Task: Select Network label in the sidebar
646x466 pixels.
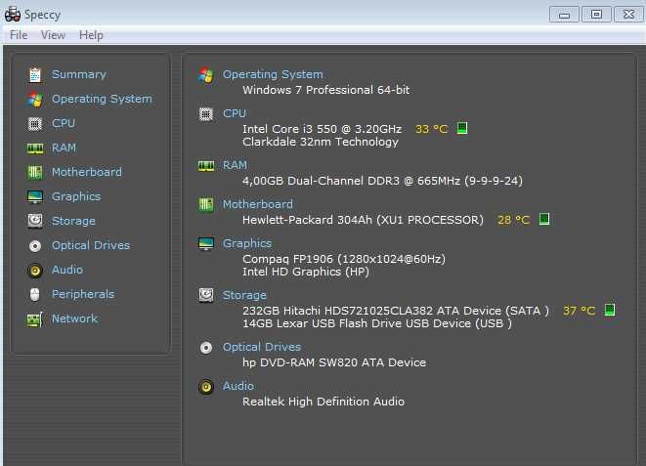Action: [75, 318]
